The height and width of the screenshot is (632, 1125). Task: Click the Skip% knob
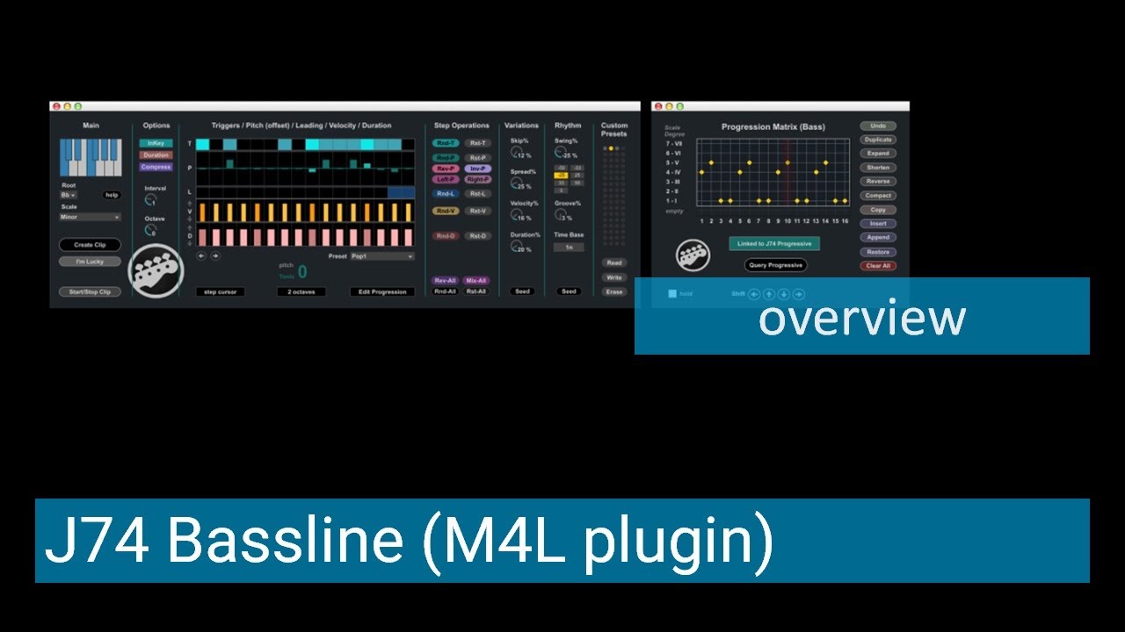tap(516, 152)
